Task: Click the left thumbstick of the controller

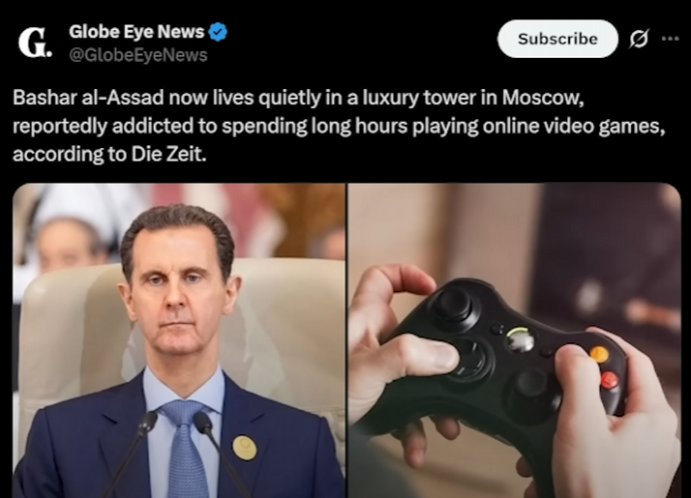Action: (454, 304)
